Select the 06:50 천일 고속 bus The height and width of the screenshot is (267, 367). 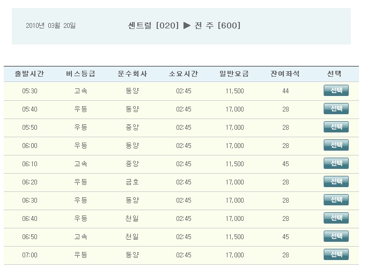(336, 236)
